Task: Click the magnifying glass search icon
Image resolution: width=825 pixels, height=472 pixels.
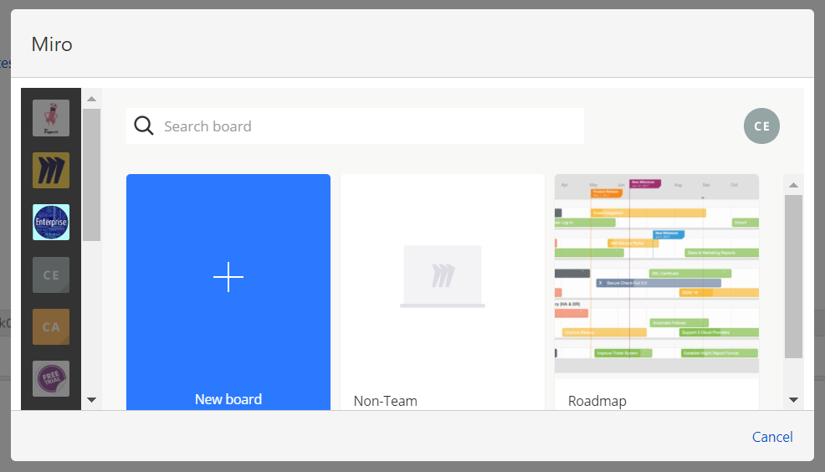Action: 144,126
